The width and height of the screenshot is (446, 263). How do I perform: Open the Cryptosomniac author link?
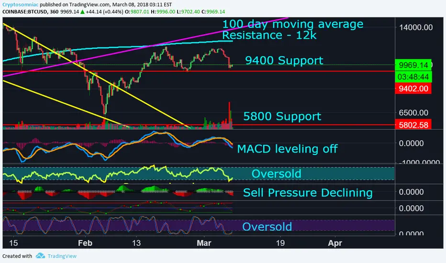pos(20,5)
